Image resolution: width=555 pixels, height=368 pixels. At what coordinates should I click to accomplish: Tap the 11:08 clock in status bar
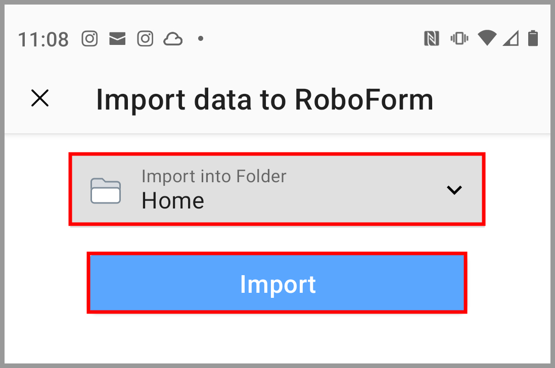[43, 39]
